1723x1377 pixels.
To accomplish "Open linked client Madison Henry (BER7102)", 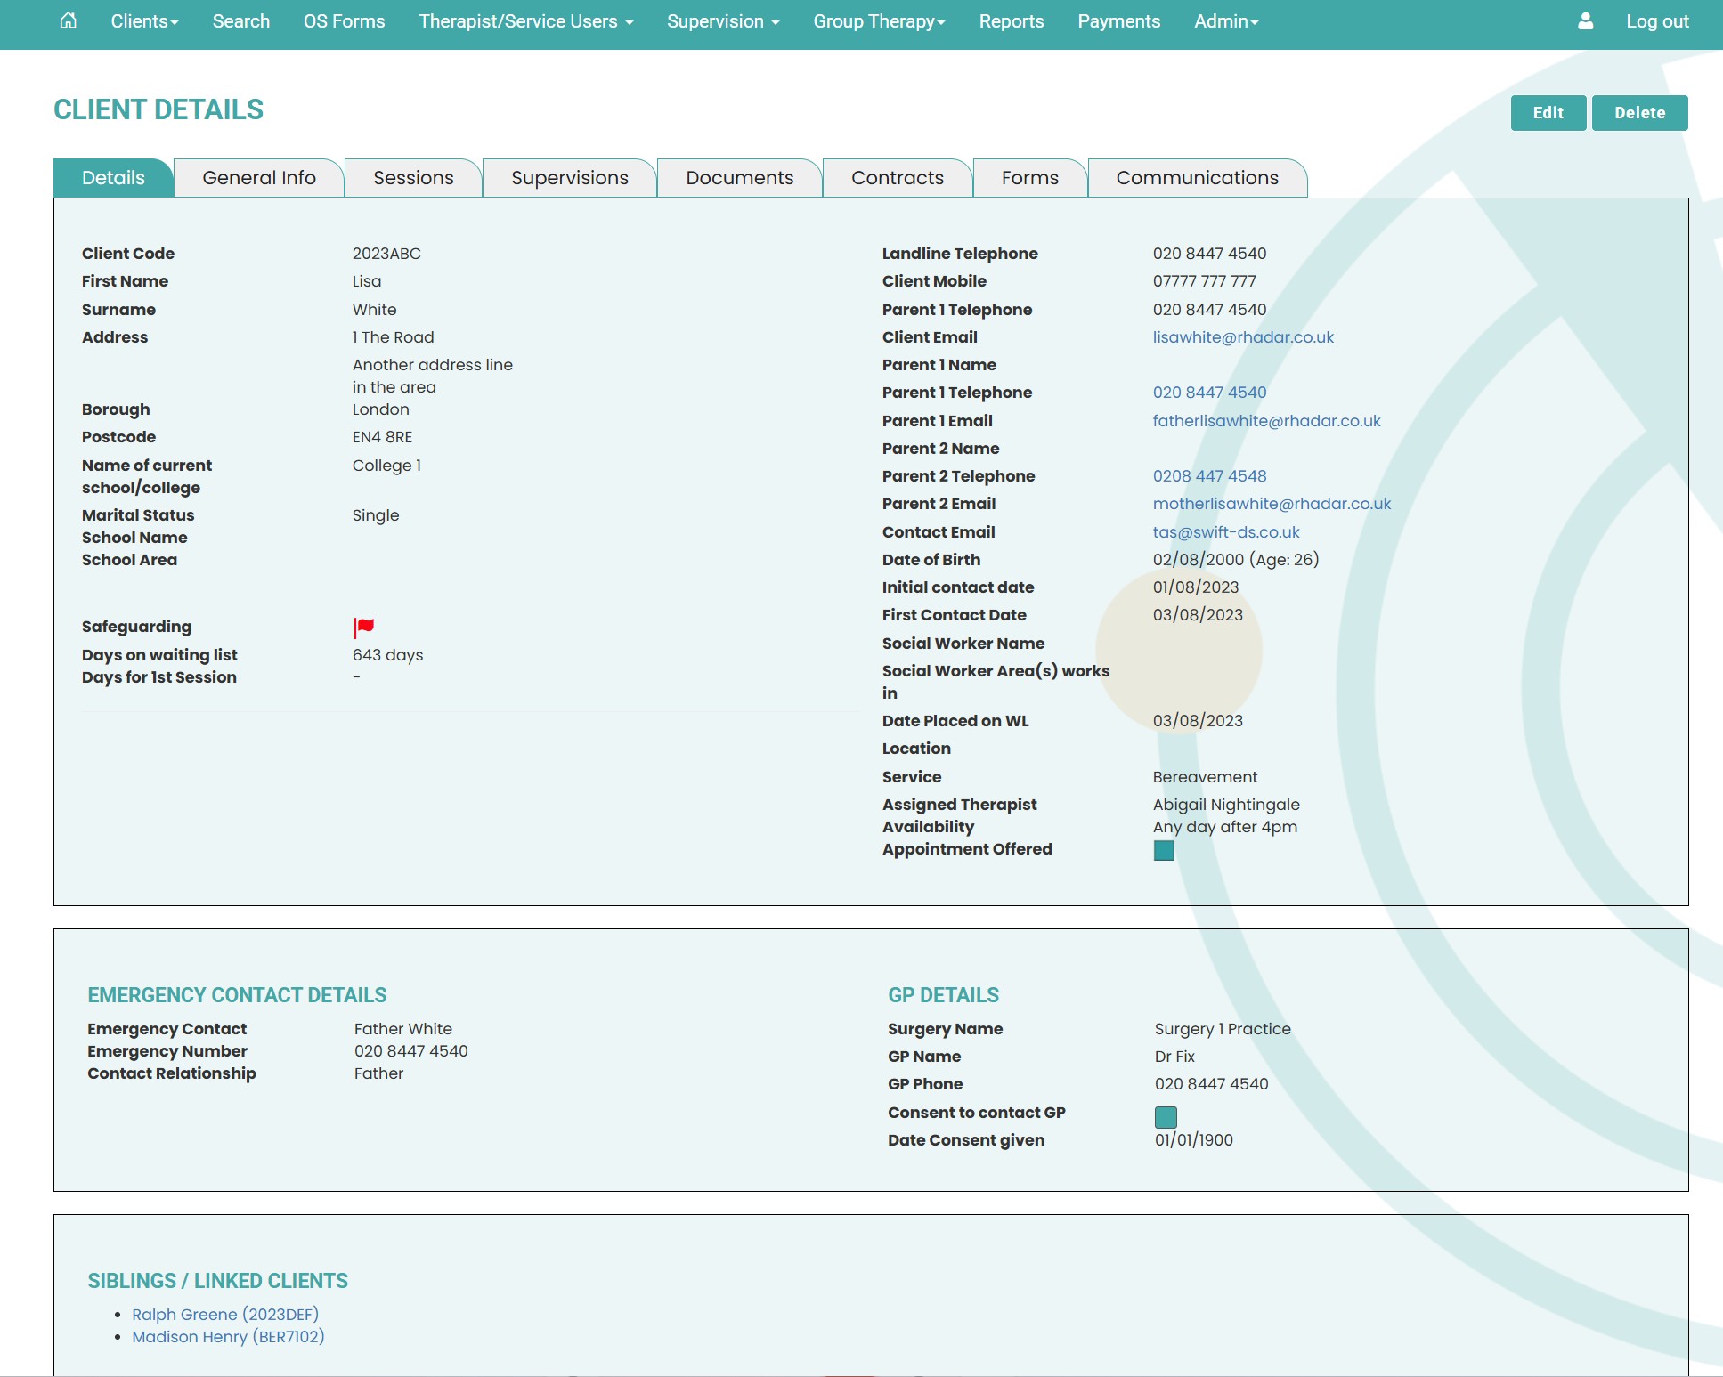I will [x=228, y=1337].
